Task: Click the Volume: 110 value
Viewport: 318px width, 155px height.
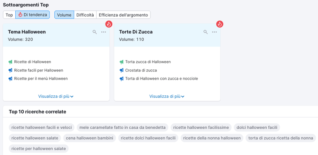Action: pyautogui.click(x=131, y=39)
